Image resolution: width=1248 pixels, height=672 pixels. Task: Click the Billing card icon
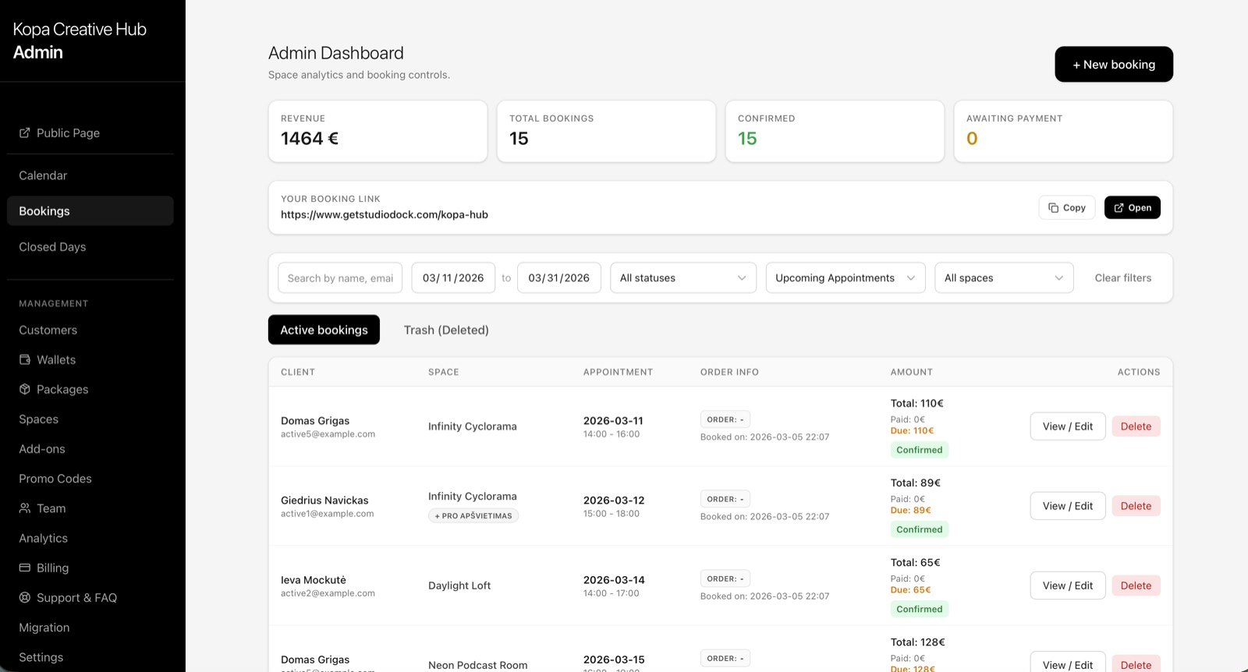click(25, 568)
